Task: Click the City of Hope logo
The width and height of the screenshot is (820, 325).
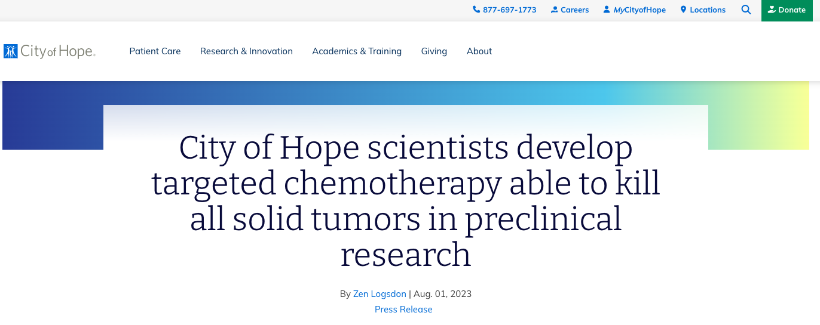Action: [x=49, y=51]
